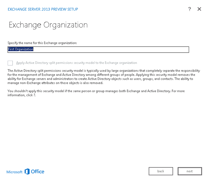Click the Microsoft Office logo

coord(25,172)
